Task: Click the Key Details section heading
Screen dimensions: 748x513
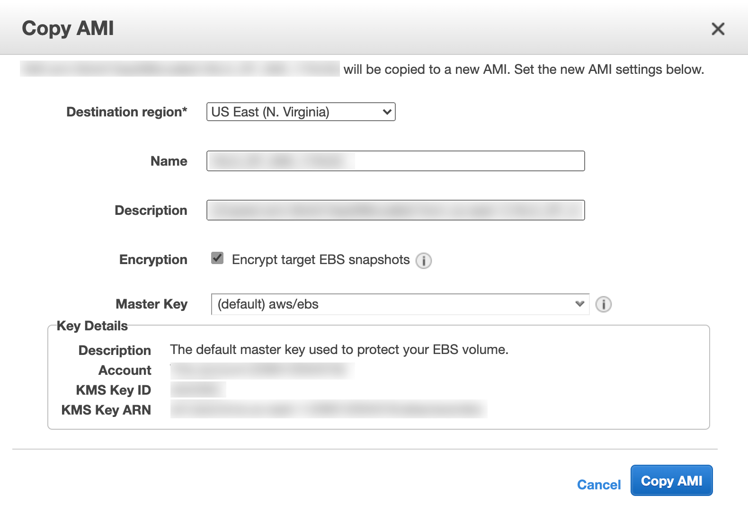Action: pos(92,326)
